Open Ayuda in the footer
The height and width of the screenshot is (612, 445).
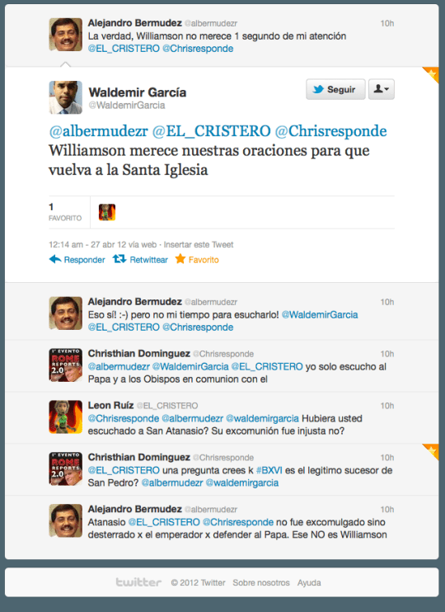(309, 583)
